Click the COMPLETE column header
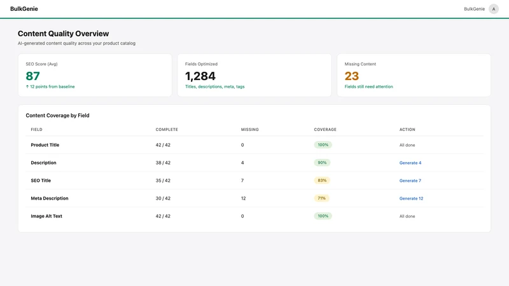509x286 pixels. pyautogui.click(x=167, y=130)
